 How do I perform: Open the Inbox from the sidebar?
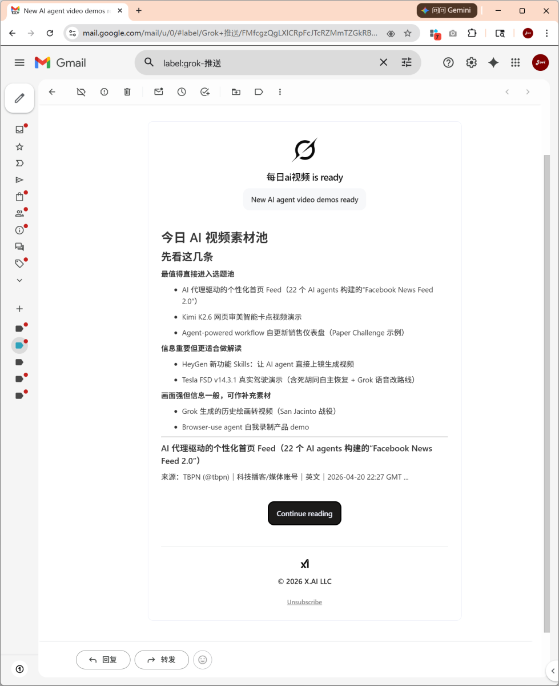point(19,130)
